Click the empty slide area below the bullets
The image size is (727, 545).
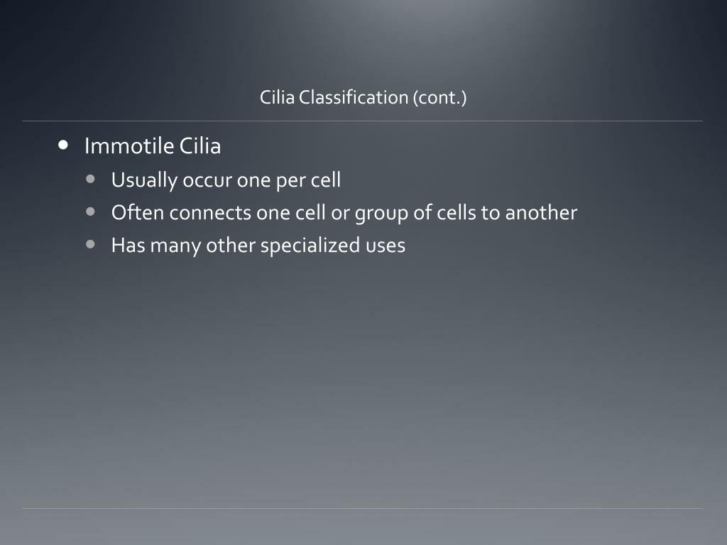pos(362,380)
